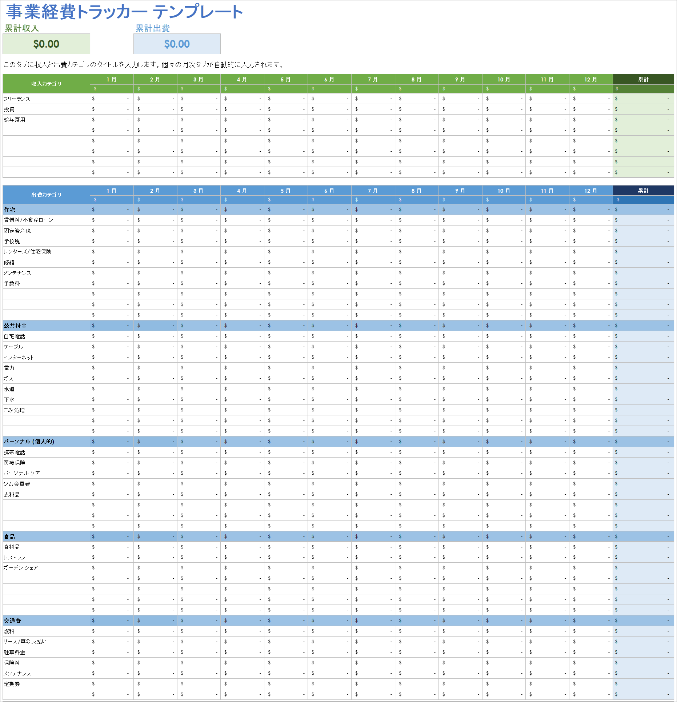The image size is (677, 702).
Task: Select the 給与雇用 category cell
Action: click(x=46, y=120)
